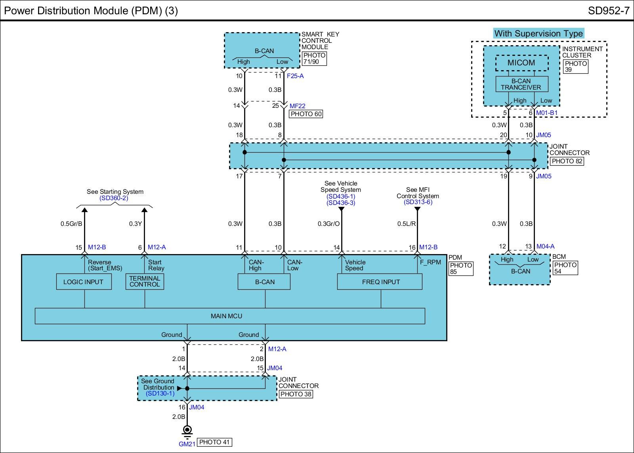Open PHOTO 71/90 for Smart Key module
The width and height of the screenshot is (634, 453).
tap(314, 59)
